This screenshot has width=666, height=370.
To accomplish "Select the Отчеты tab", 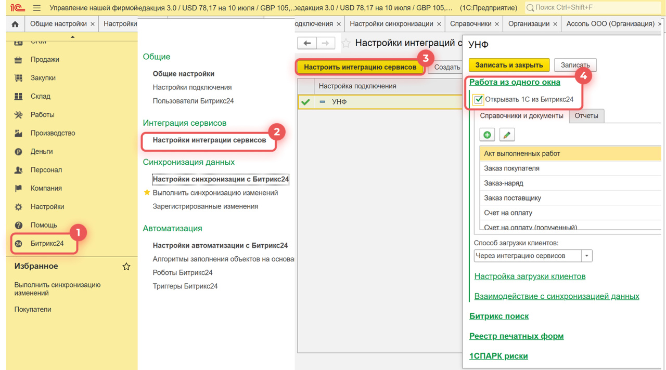I will (x=586, y=116).
